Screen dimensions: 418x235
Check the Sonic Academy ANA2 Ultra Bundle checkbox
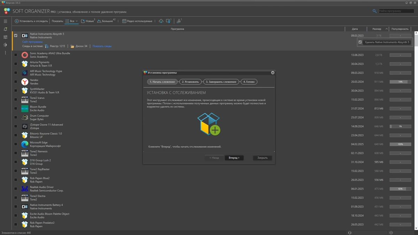[x=15, y=55]
